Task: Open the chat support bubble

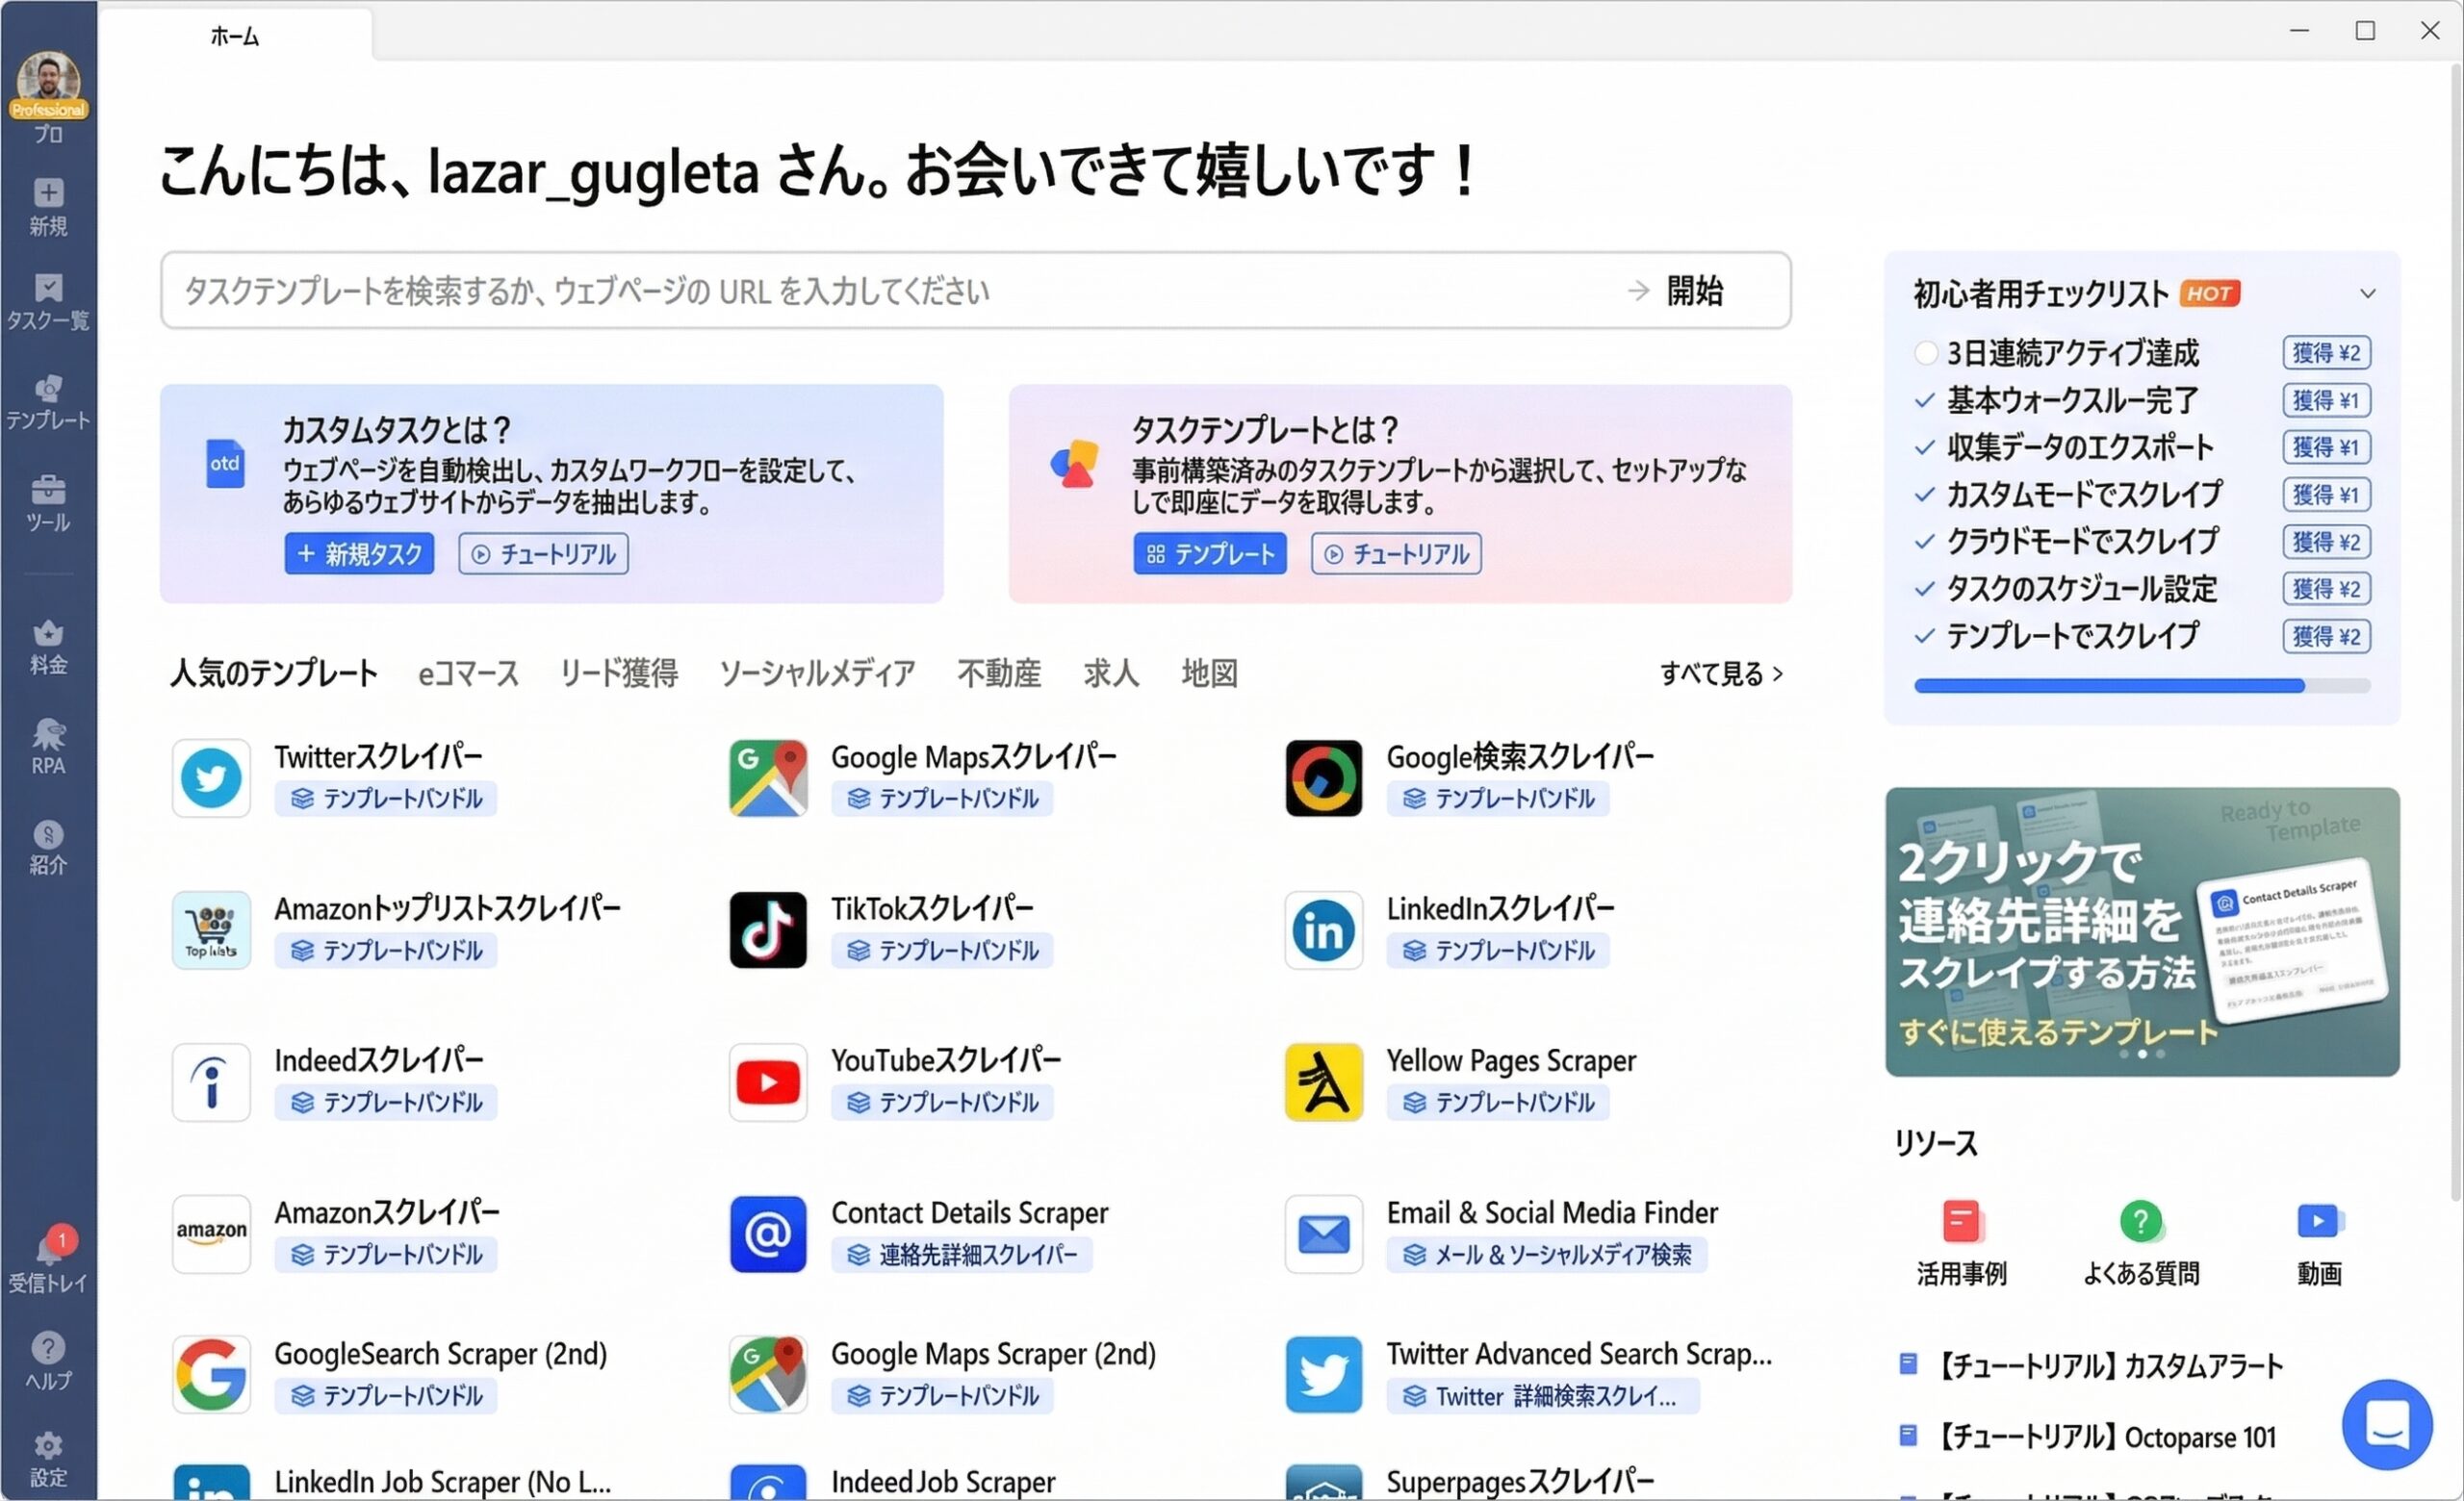Action: 2388,1424
